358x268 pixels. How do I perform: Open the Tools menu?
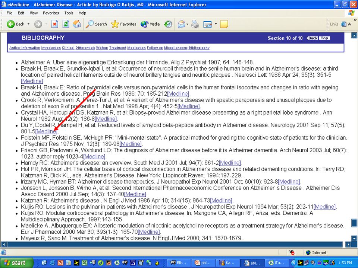[69, 13]
